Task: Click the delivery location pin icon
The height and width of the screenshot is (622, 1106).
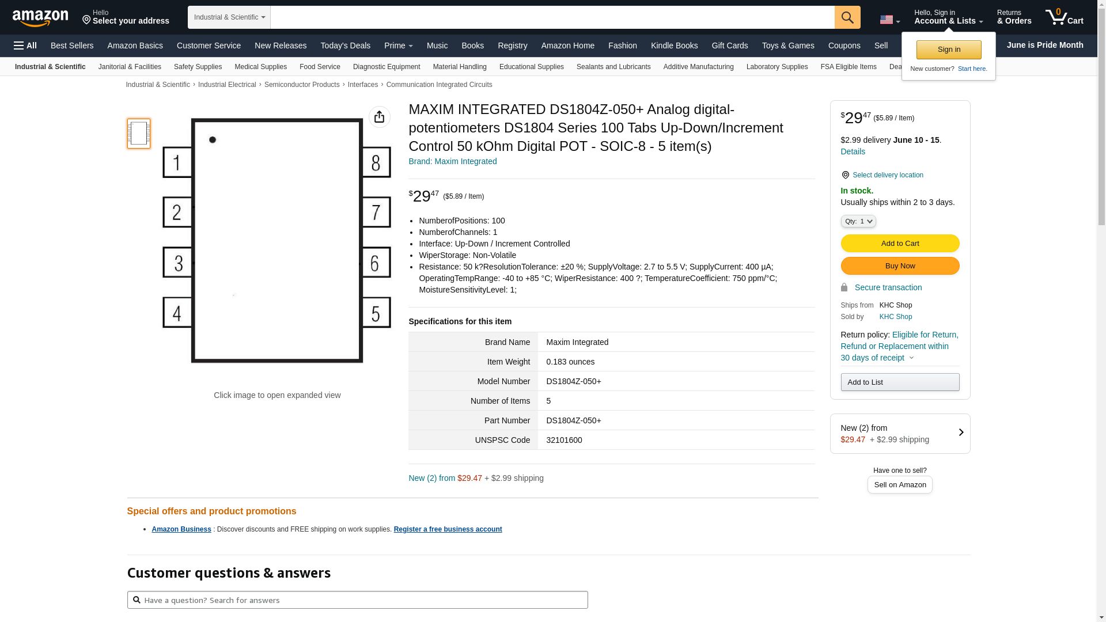Action: (x=845, y=175)
